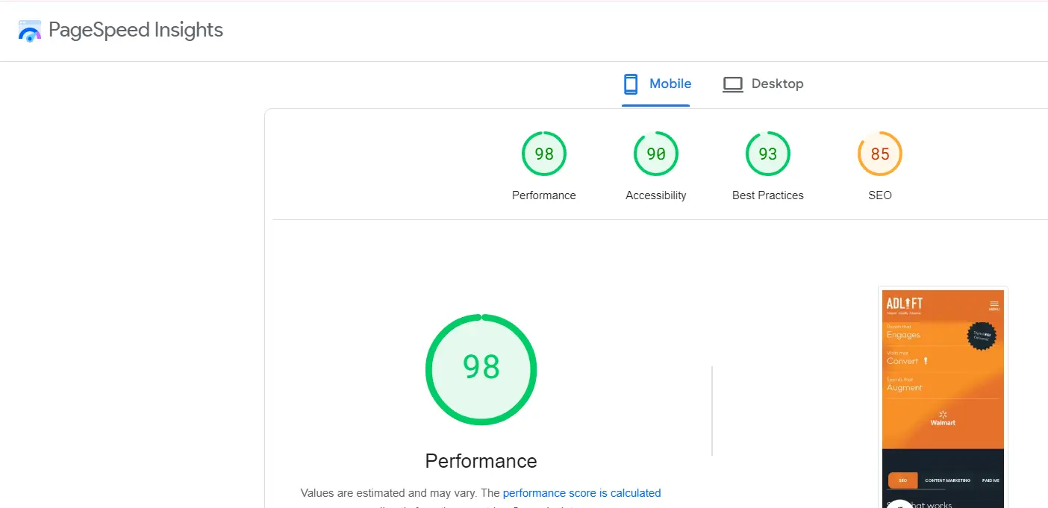Click the ADLIFT logo in screenshot
The width and height of the screenshot is (1048, 508).
click(x=905, y=304)
